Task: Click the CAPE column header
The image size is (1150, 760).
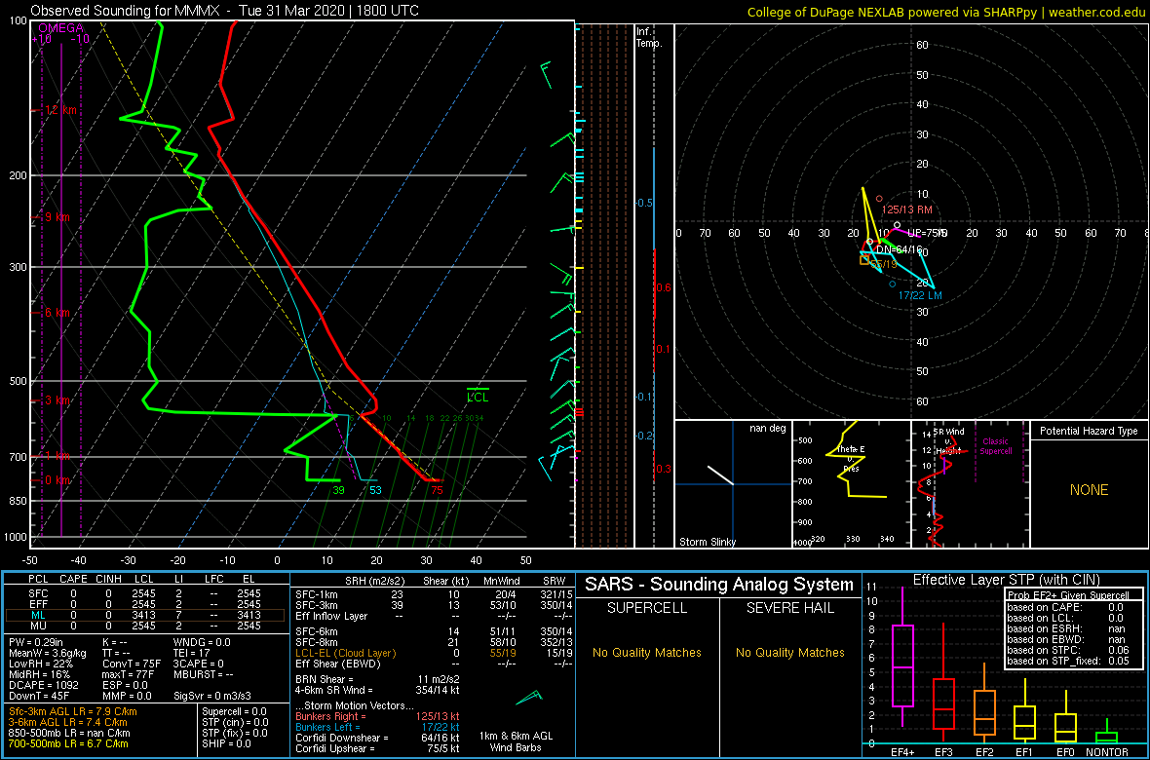Action: click(73, 580)
